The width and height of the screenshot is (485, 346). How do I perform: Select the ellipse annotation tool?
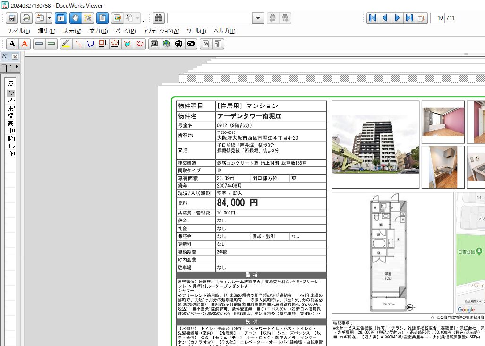[115, 43]
